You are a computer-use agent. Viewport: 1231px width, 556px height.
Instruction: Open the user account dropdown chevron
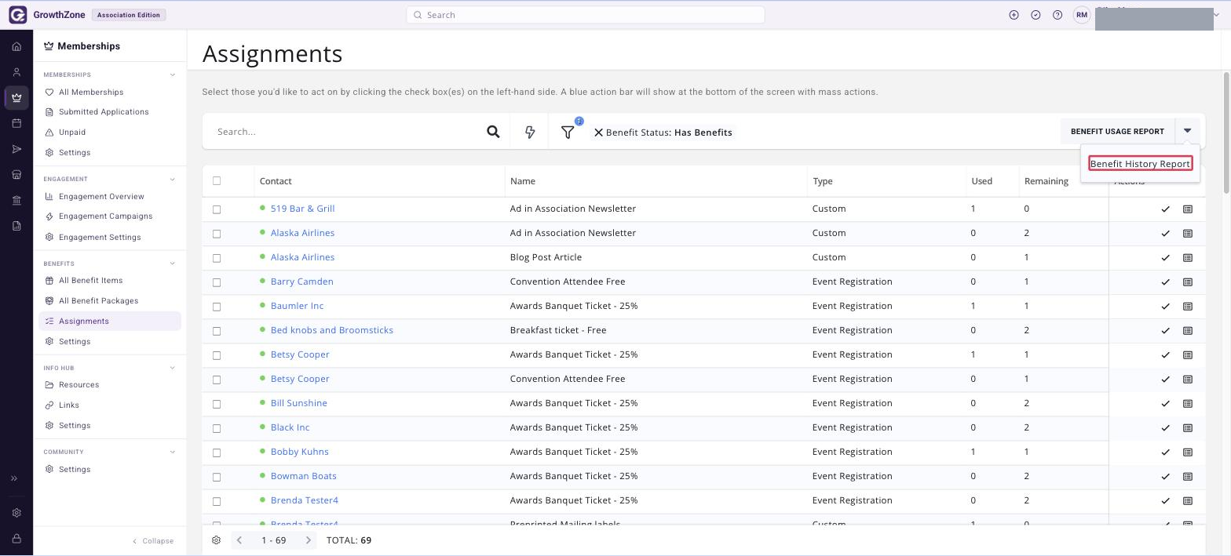(1217, 15)
